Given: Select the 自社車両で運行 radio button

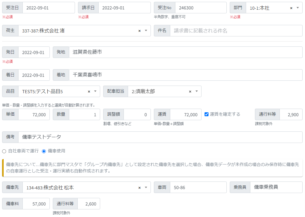Looking at the screenshot, I should coord(4,151).
